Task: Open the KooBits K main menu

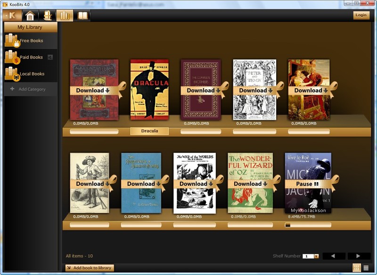Action: click(x=12, y=16)
